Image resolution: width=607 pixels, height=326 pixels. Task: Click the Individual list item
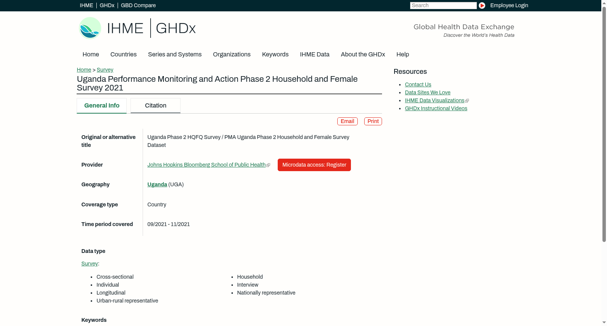[108, 285]
